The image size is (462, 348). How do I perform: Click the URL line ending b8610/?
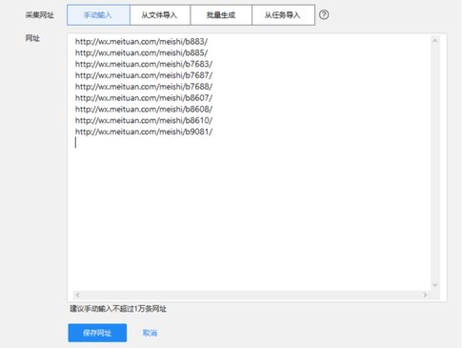click(144, 120)
